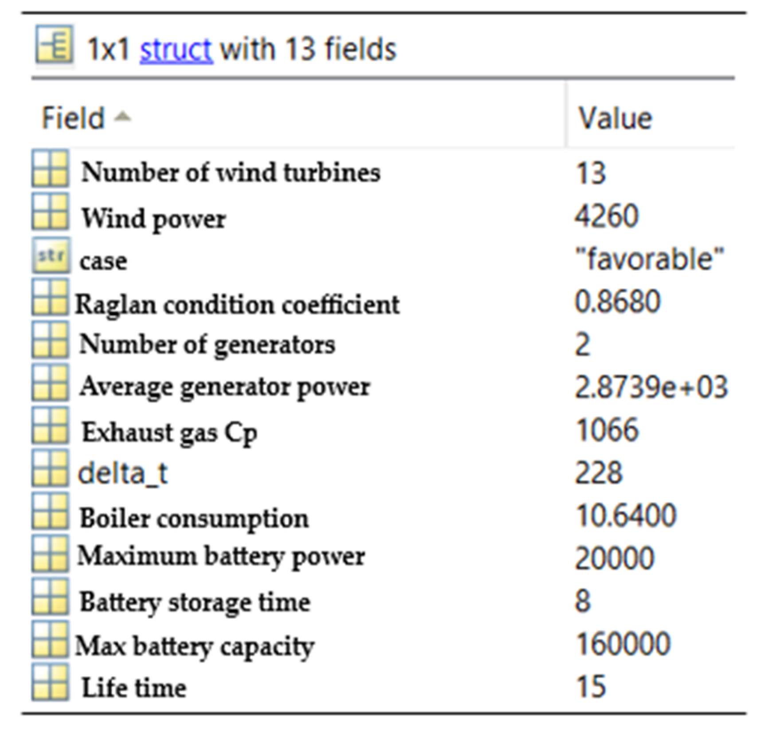Click the value 2.8739e+03
The image size is (761, 731).
pos(651,387)
